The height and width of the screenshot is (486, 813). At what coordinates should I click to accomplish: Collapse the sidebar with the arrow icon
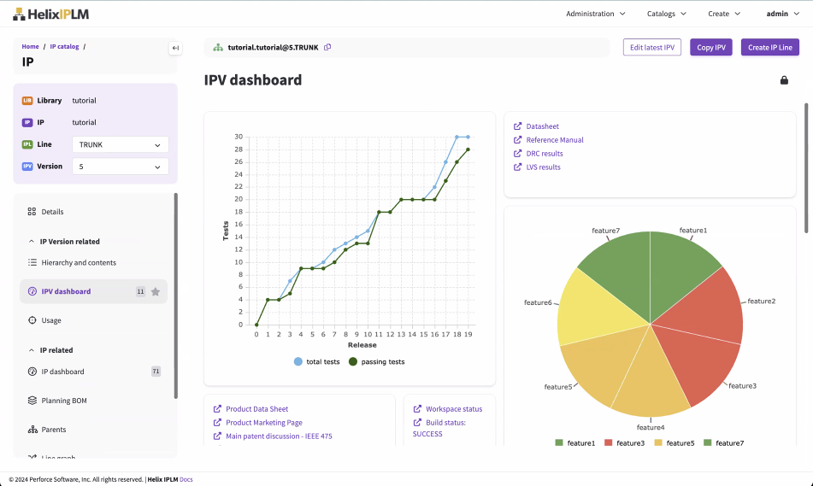point(175,48)
